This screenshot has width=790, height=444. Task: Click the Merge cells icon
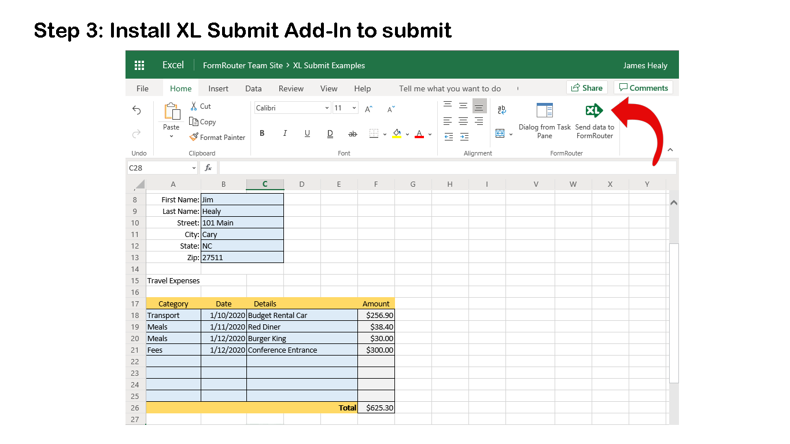tap(500, 134)
